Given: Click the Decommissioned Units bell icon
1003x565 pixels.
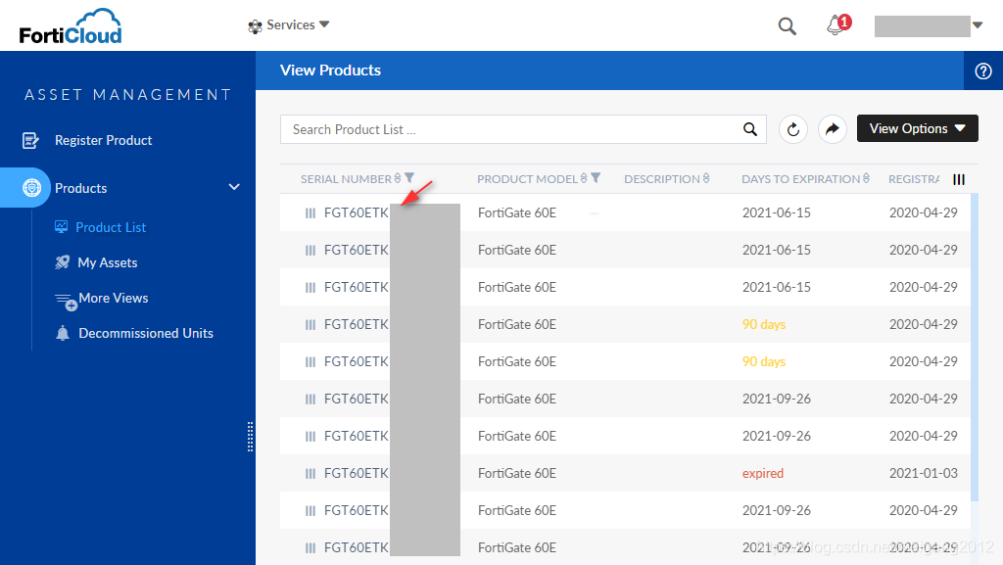Looking at the screenshot, I should coord(62,333).
